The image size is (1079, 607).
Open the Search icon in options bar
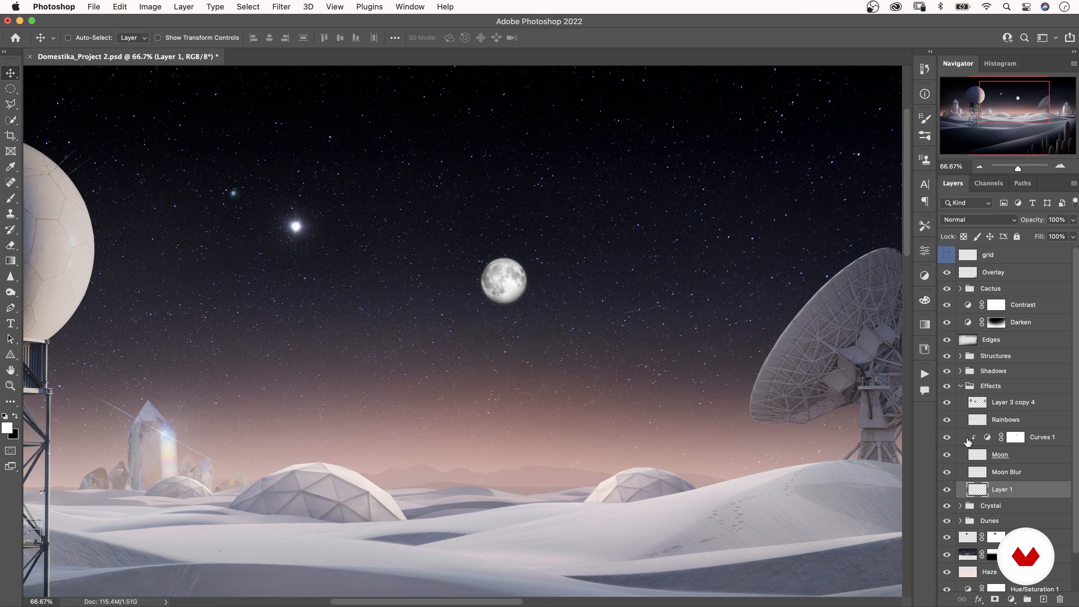[1024, 38]
